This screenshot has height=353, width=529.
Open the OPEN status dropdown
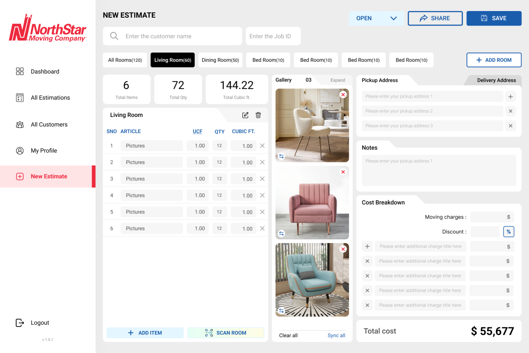[376, 18]
